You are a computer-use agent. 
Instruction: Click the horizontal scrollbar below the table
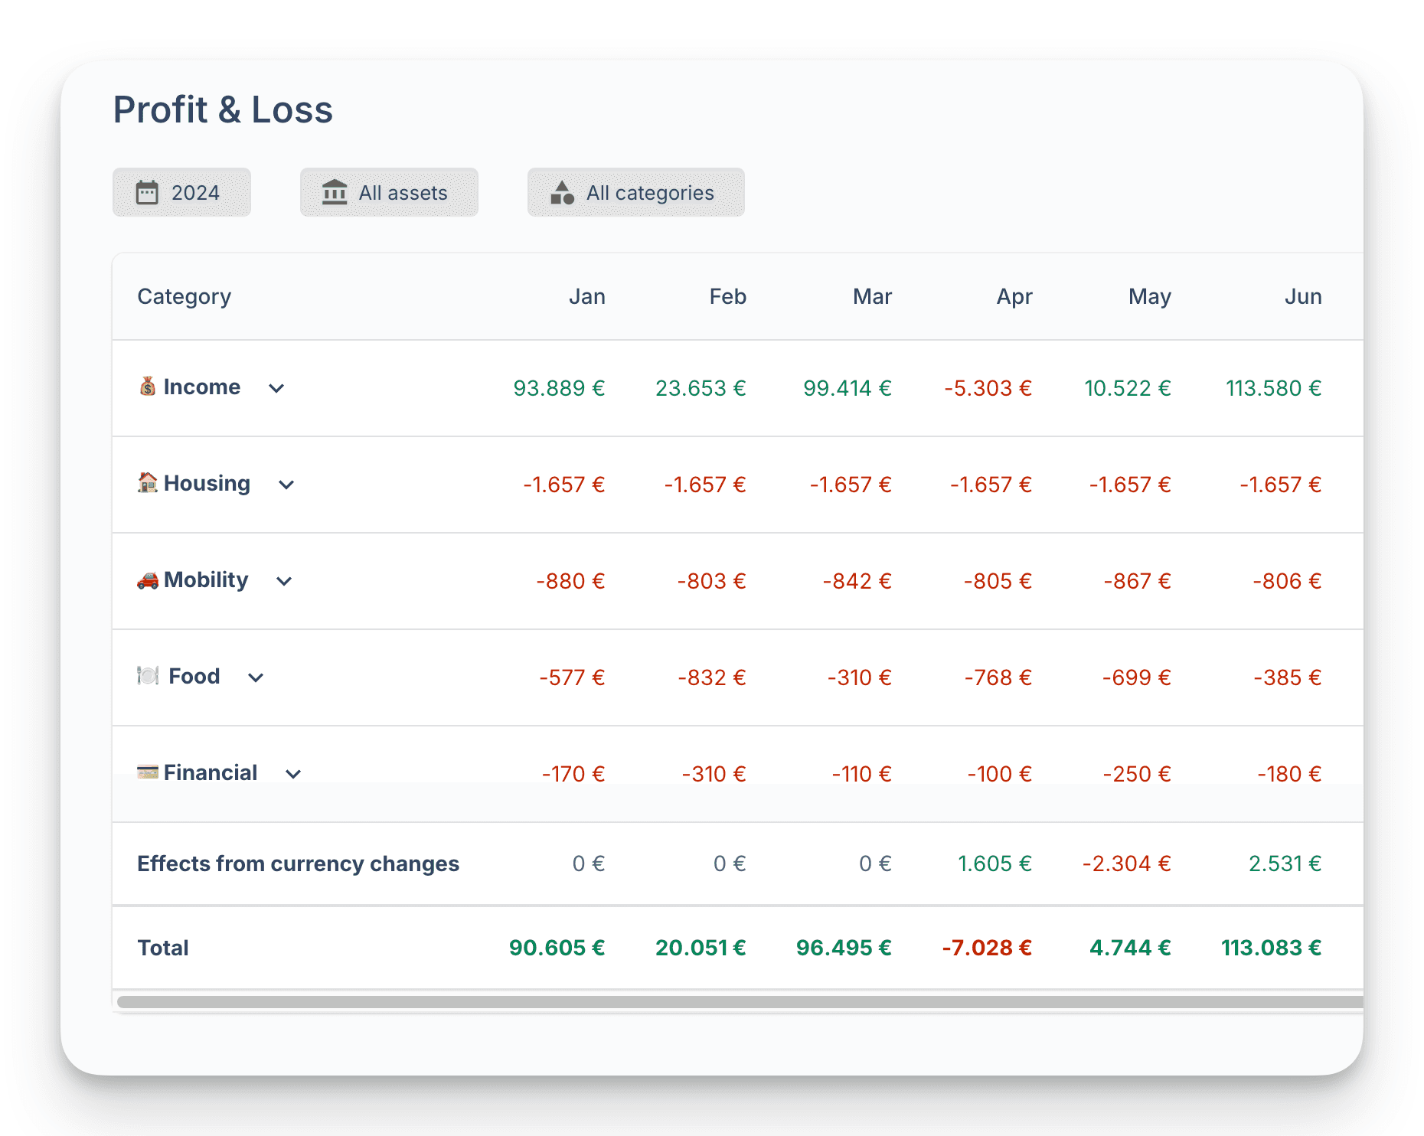tap(735, 1002)
